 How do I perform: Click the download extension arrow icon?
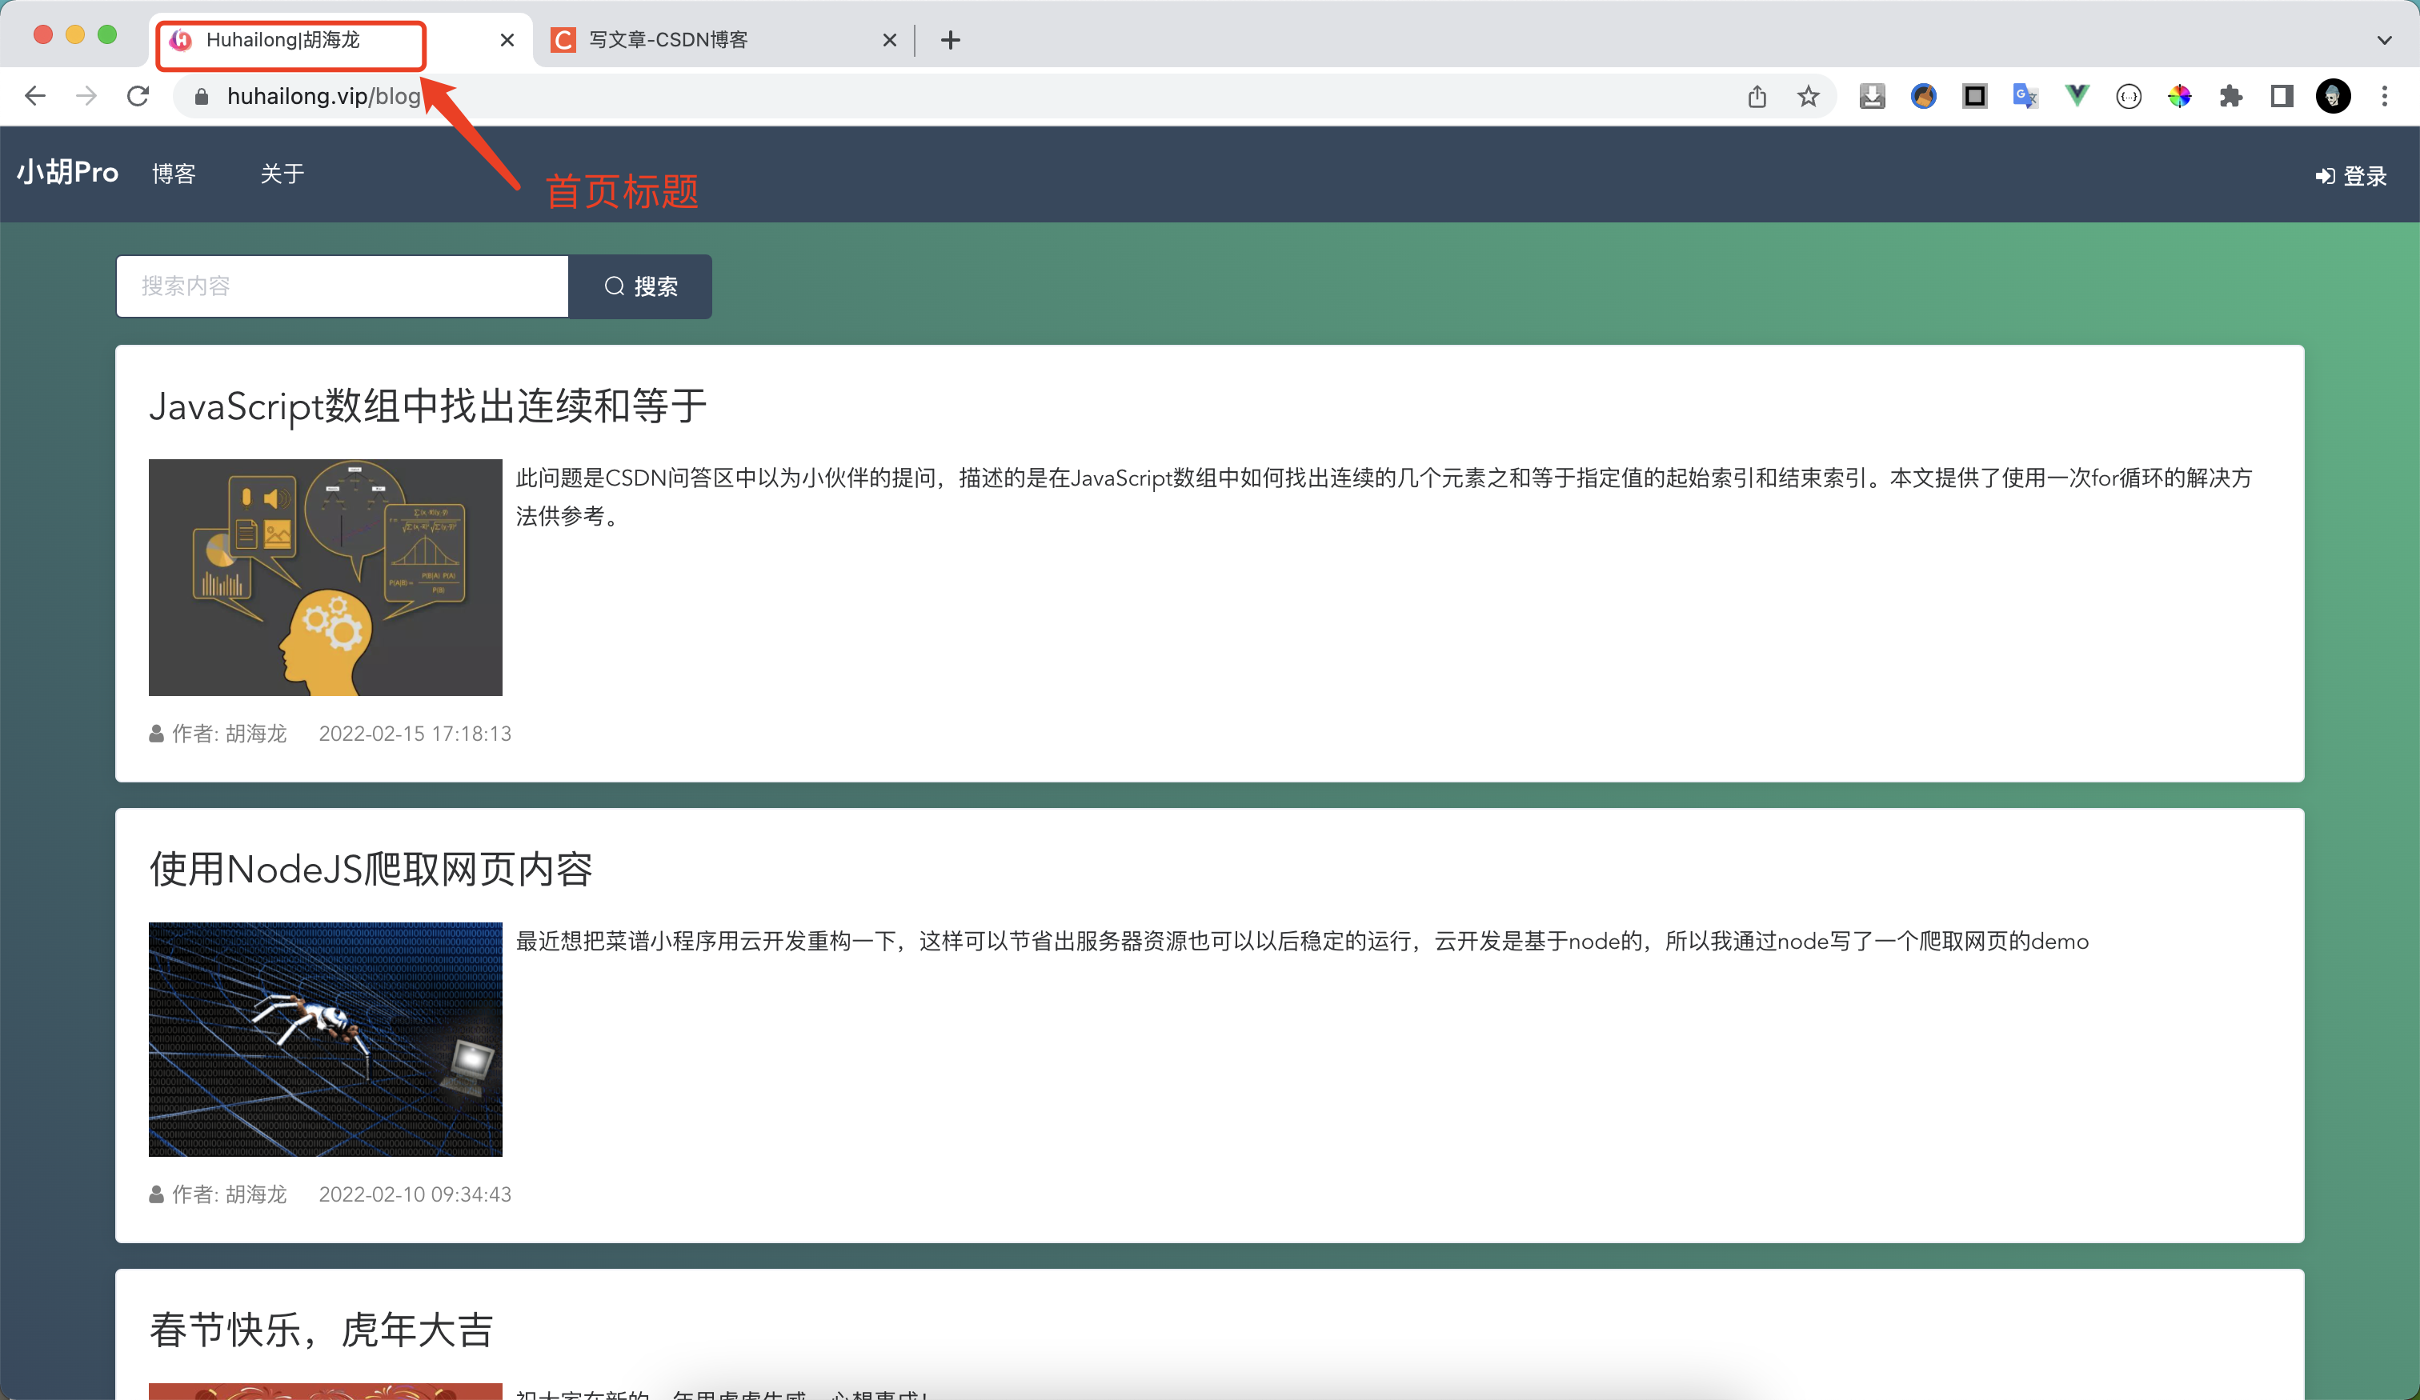pyautogui.click(x=1872, y=96)
